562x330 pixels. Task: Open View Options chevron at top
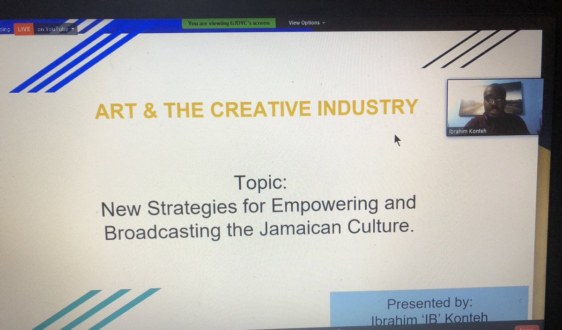tap(324, 22)
